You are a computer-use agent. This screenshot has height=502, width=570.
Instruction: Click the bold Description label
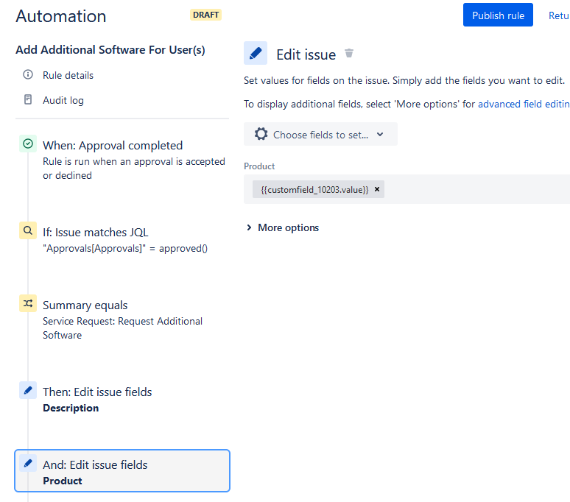[71, 409]
